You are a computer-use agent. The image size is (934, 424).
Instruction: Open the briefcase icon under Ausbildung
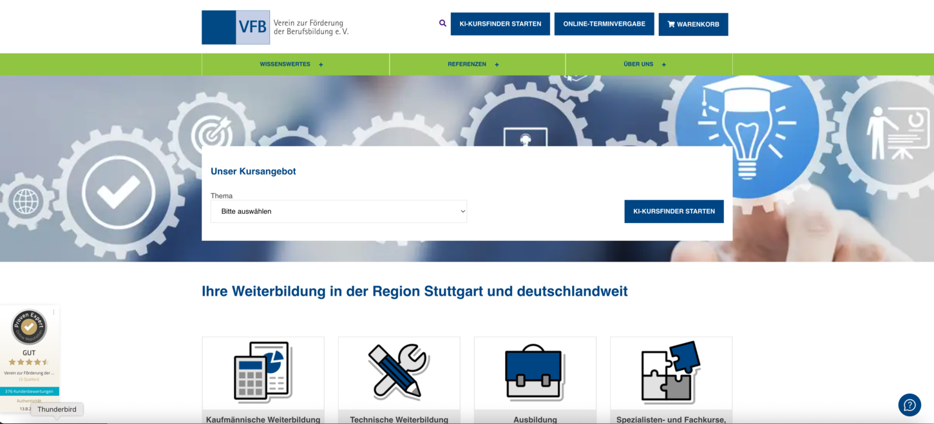[x=535, y=372]
